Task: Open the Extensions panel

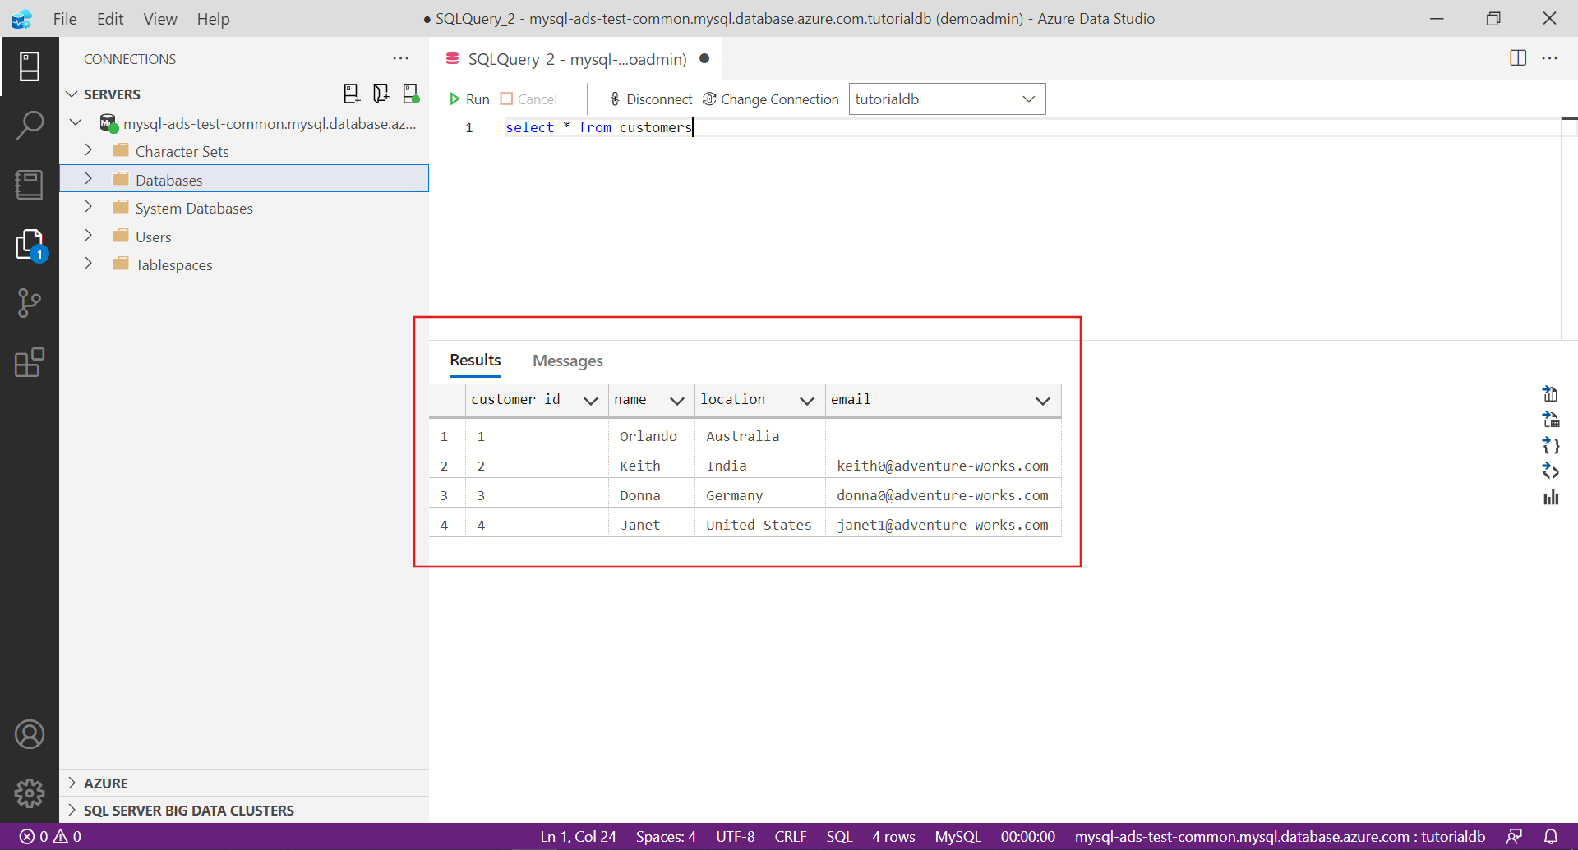Action: 30,362
